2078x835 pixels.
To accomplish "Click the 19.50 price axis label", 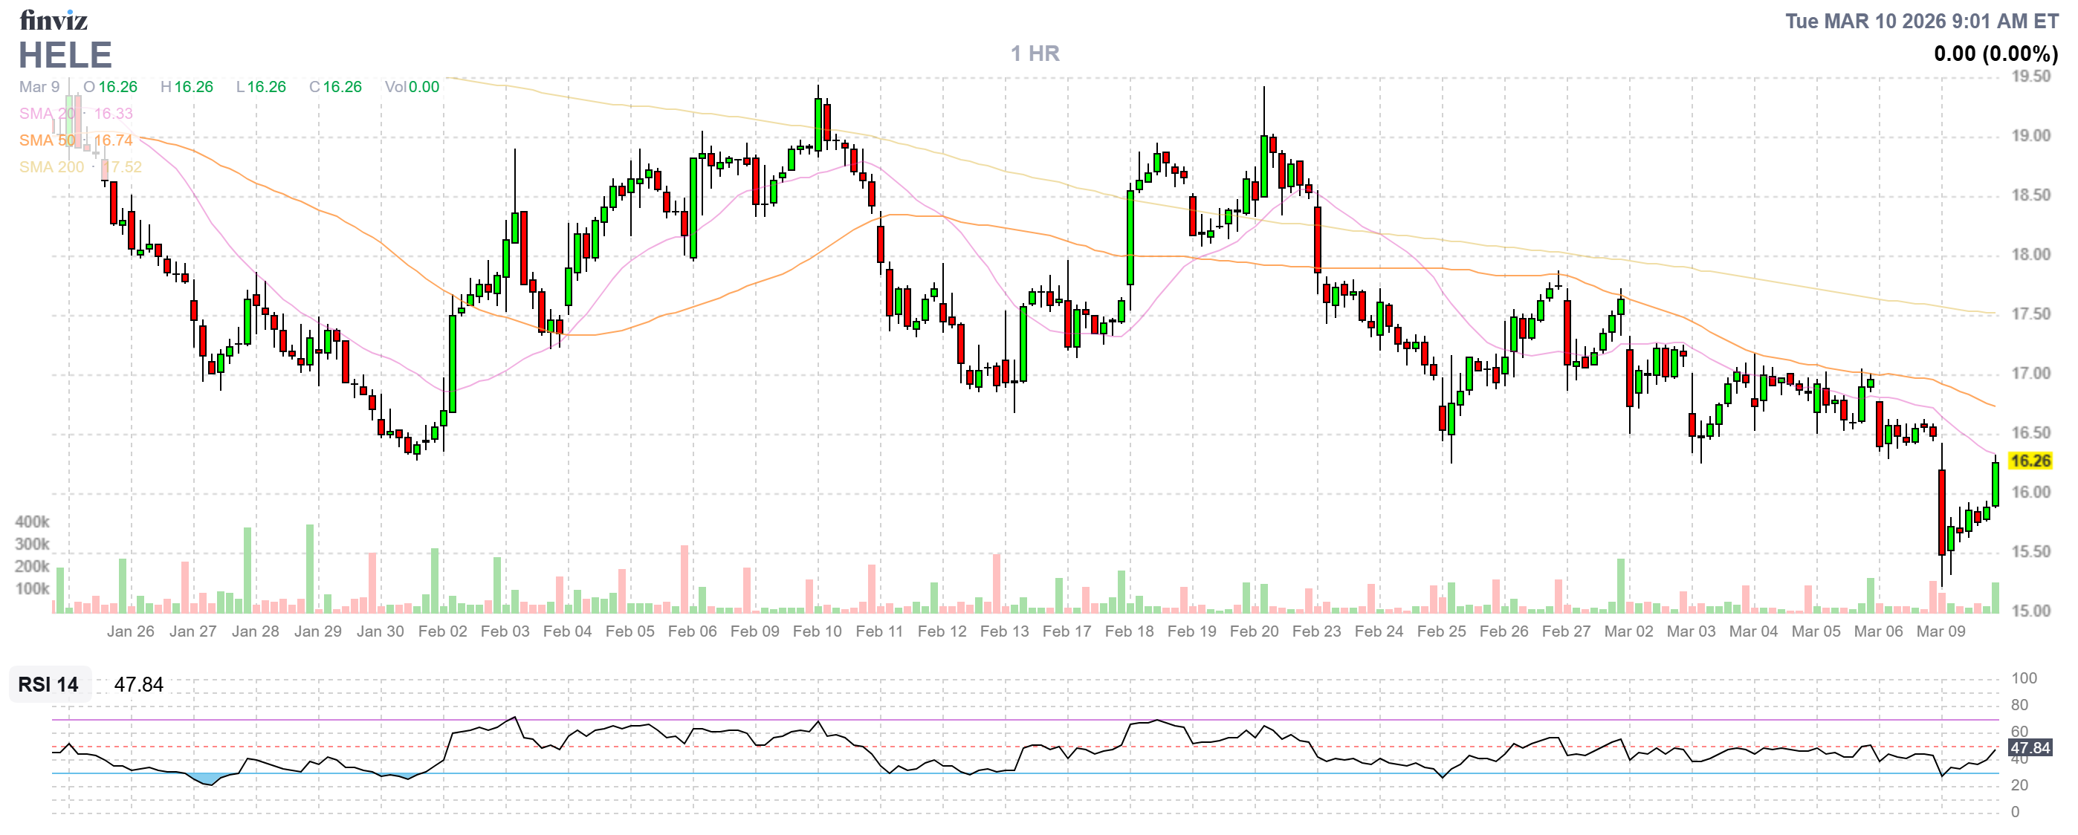I will 2030,77.
